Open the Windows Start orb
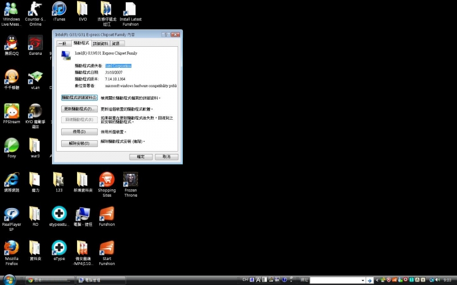The width and height of the screenshot is (457, 285). pyautogui.click(x=9, y=280)
